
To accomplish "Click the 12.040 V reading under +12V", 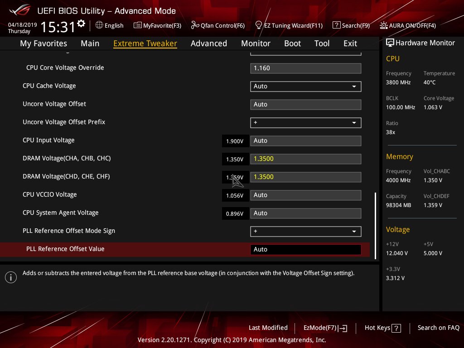I will [397, 253].
